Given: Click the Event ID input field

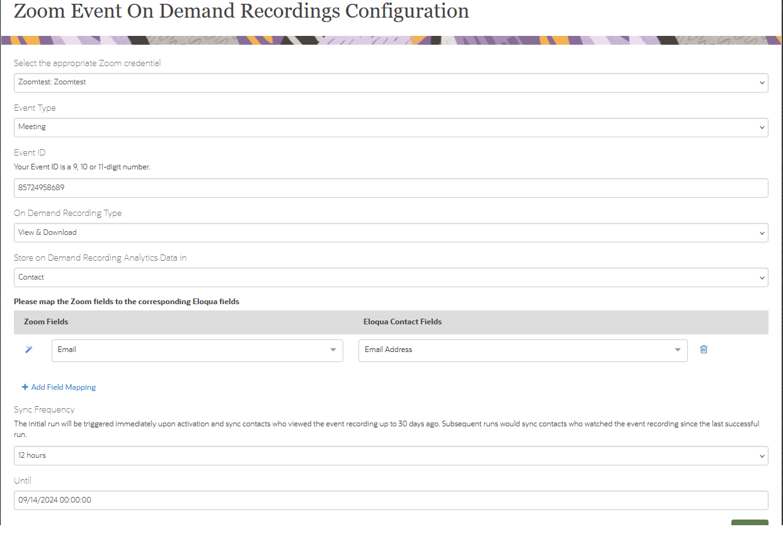Looking at the screenshot, I should [391, 188].
